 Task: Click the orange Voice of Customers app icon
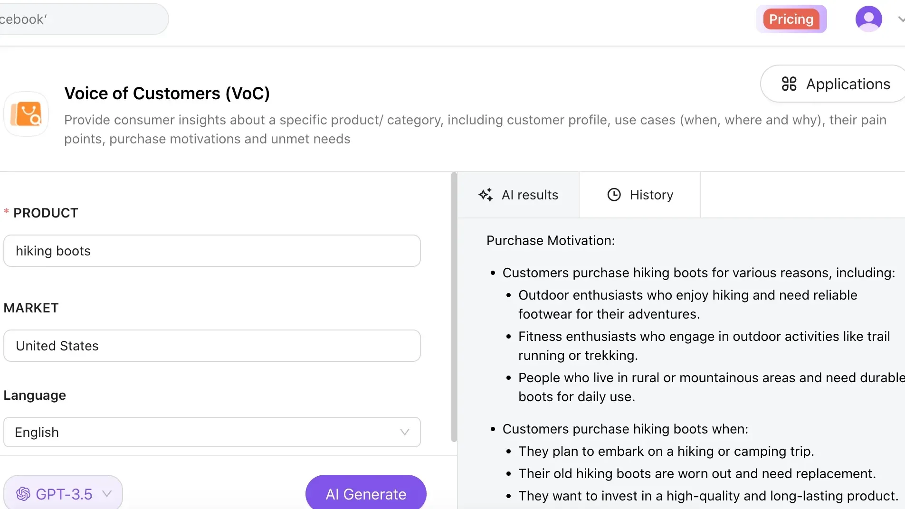coord(26,114)
